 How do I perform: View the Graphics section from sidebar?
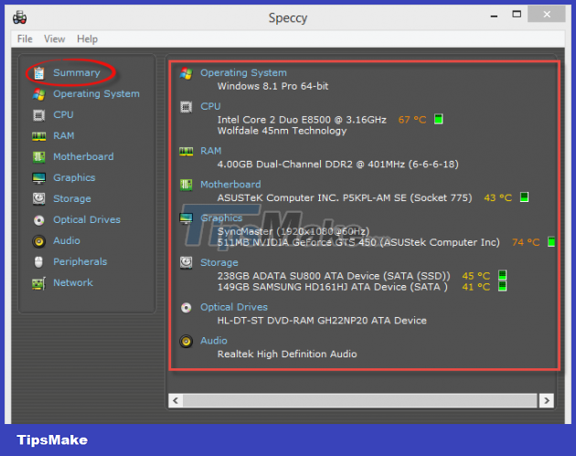pyautogui.click(x=74, y=178)
